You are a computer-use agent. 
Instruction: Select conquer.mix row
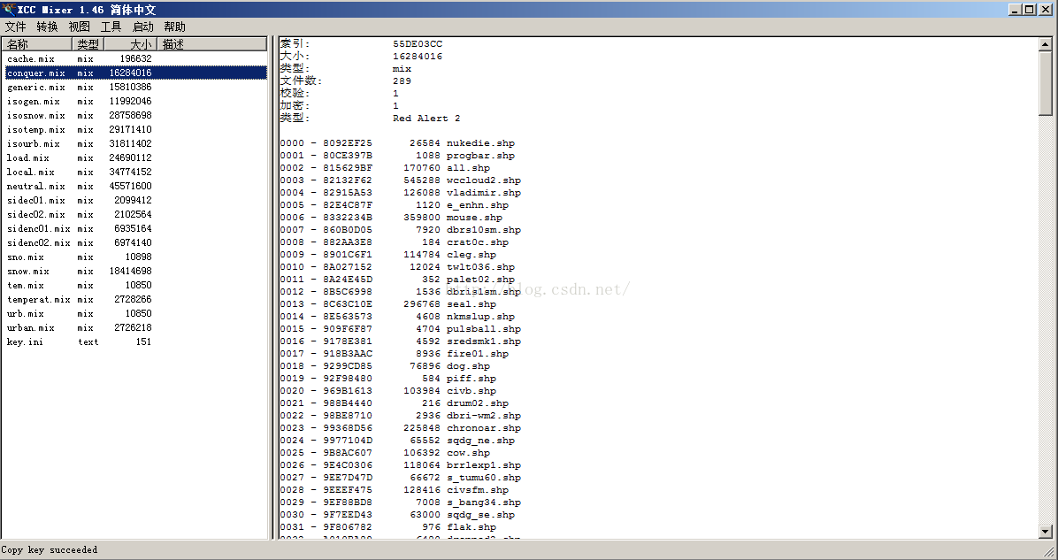tap(135, 73)
